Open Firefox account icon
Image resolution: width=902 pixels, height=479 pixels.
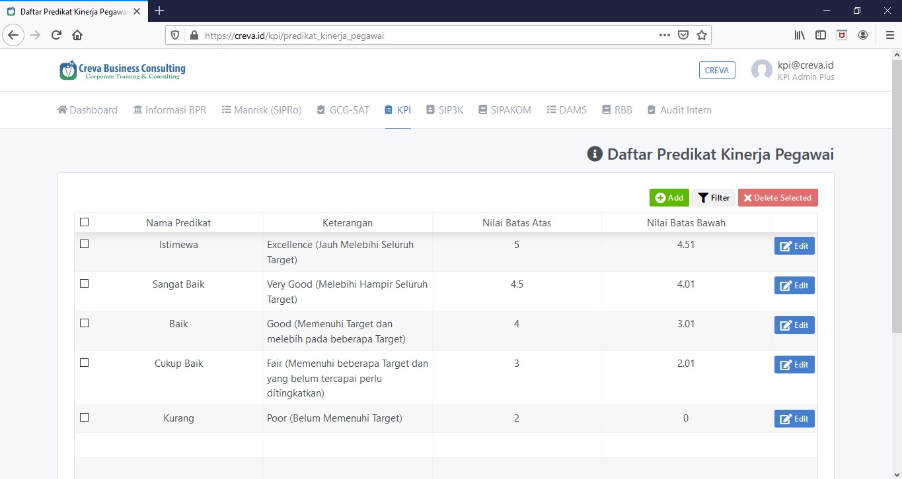[863, 35]
